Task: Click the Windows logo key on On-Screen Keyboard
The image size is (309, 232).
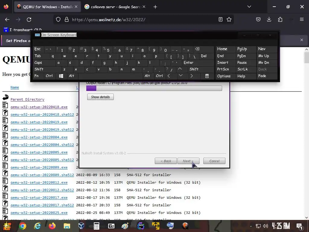Action: tap(61, 76)
